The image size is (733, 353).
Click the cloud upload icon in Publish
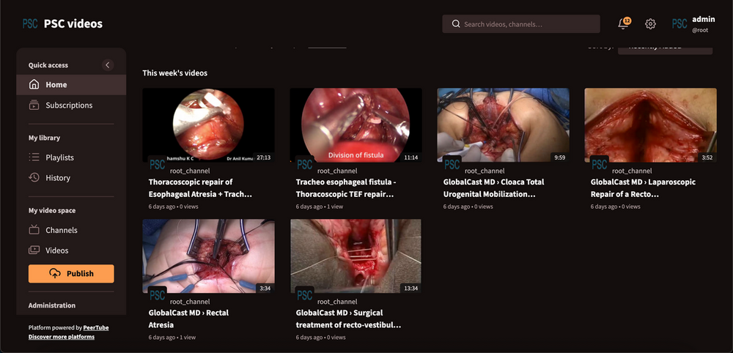(x=55, y=274)
